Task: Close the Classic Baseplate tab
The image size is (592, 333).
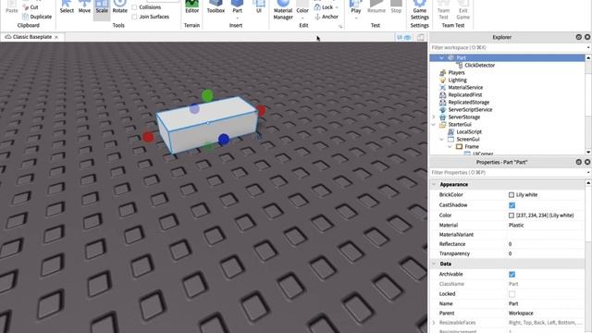Action: click(56, 37)
